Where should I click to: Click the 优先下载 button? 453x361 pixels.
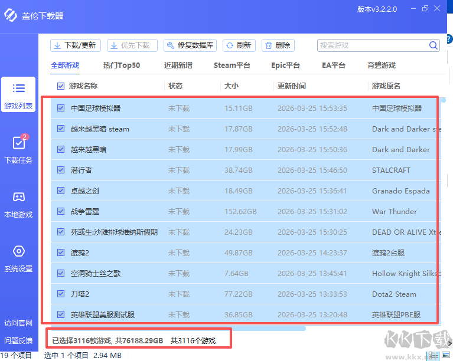tap(132, 45)
